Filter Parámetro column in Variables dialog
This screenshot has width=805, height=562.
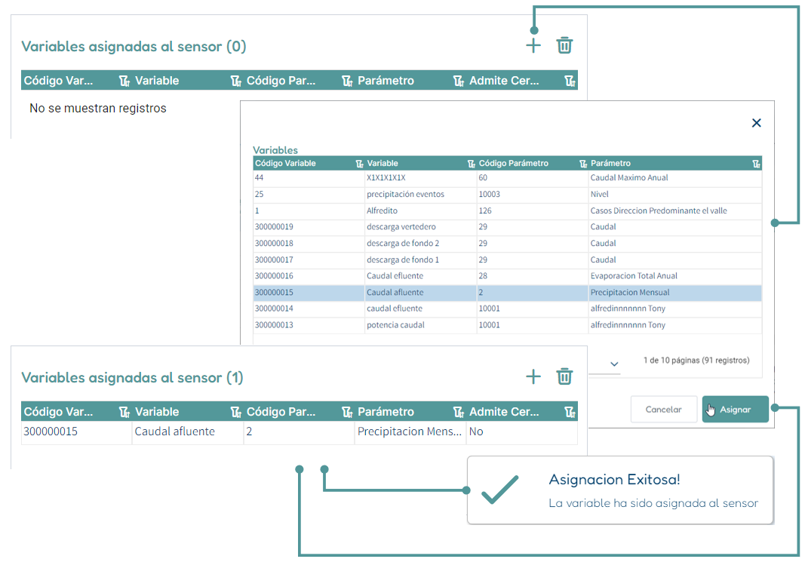tap(756, 164)
